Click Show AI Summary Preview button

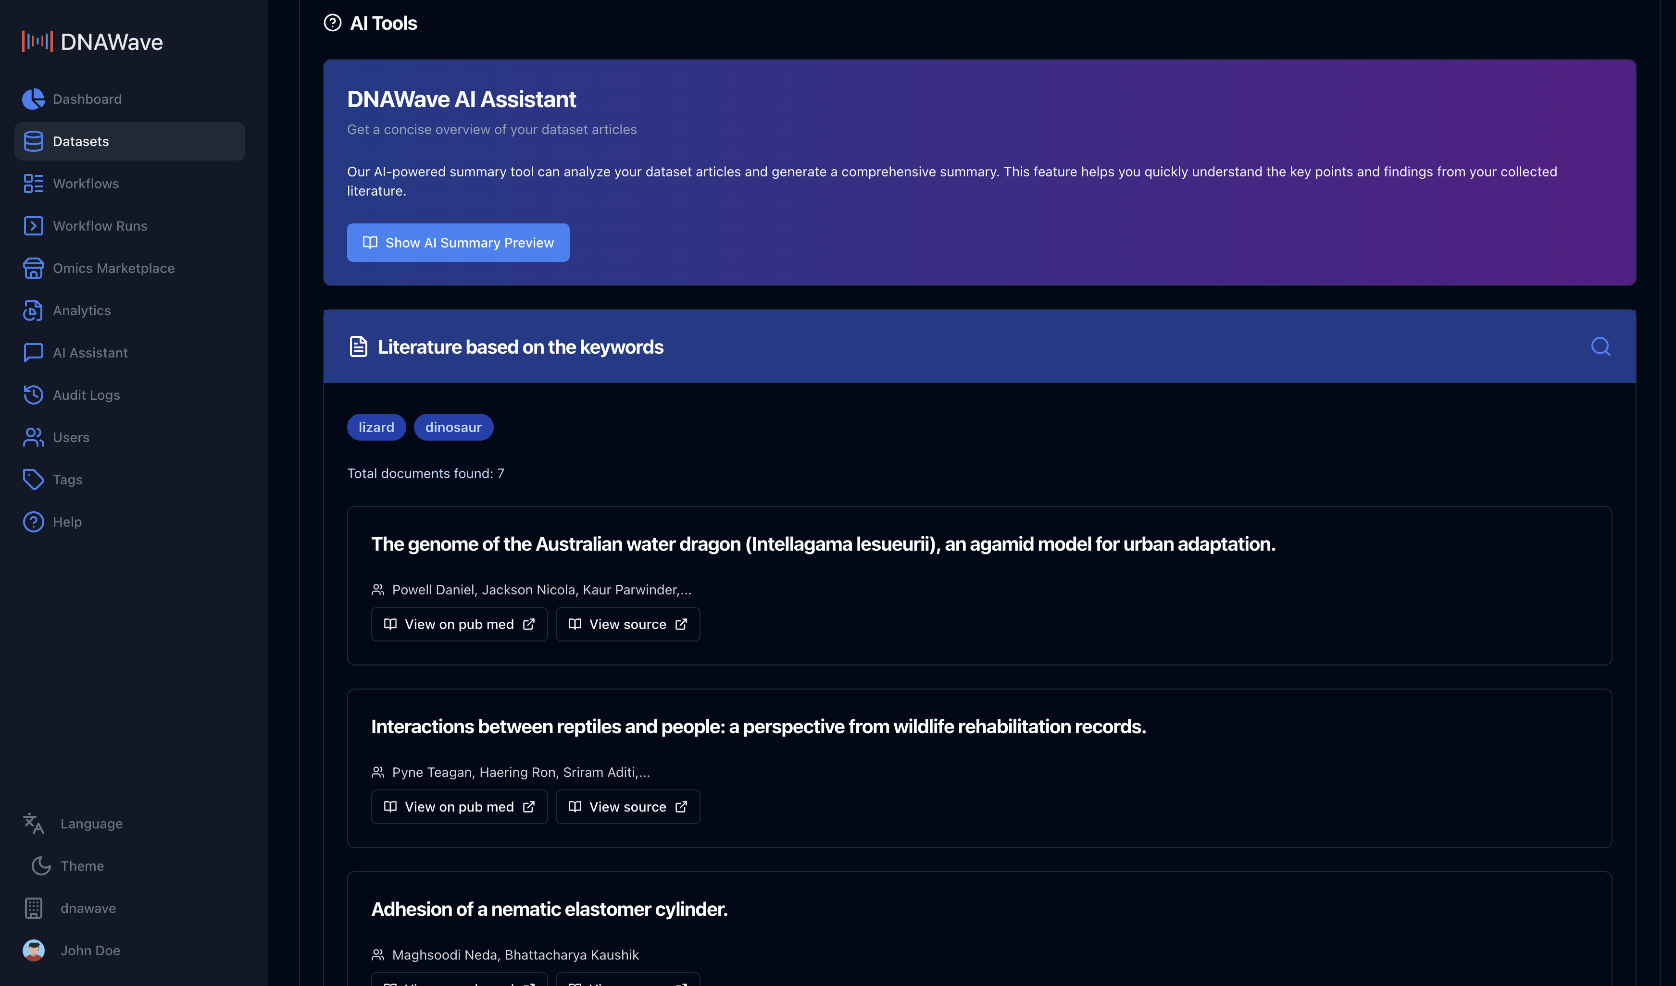458,242
